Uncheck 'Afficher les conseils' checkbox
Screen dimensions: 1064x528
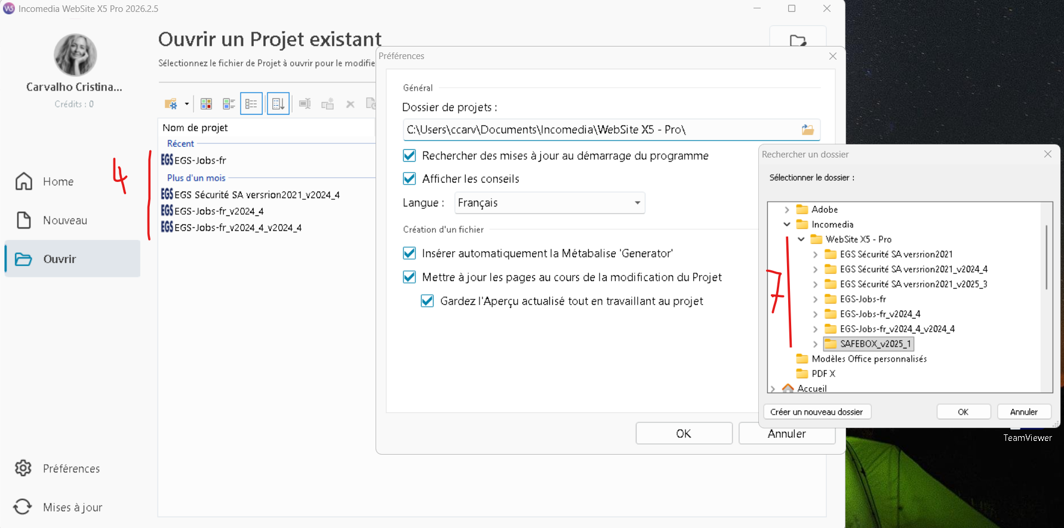pos(410,178)
